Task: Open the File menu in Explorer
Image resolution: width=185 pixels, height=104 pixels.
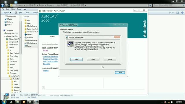Action: point(3,9)
